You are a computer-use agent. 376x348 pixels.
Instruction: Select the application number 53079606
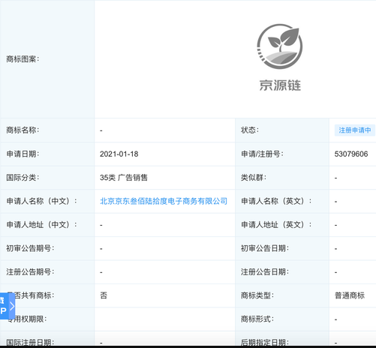(x=351, y=154)
